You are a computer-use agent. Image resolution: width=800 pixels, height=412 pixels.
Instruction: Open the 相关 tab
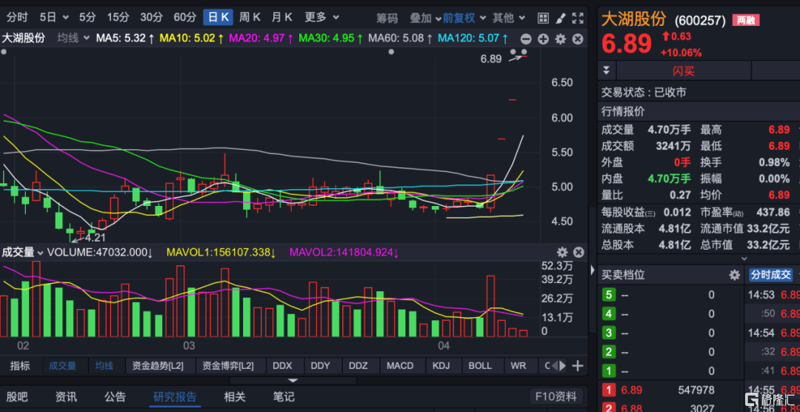pyautogui.click(x=235, y=396)
